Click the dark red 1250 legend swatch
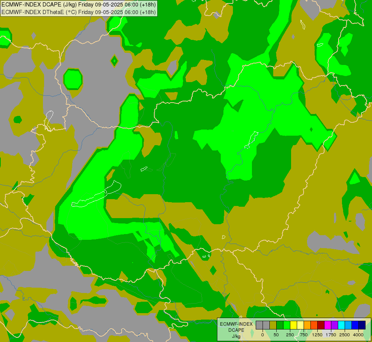This screenshot has width=372, height=342. click(321, 325)
